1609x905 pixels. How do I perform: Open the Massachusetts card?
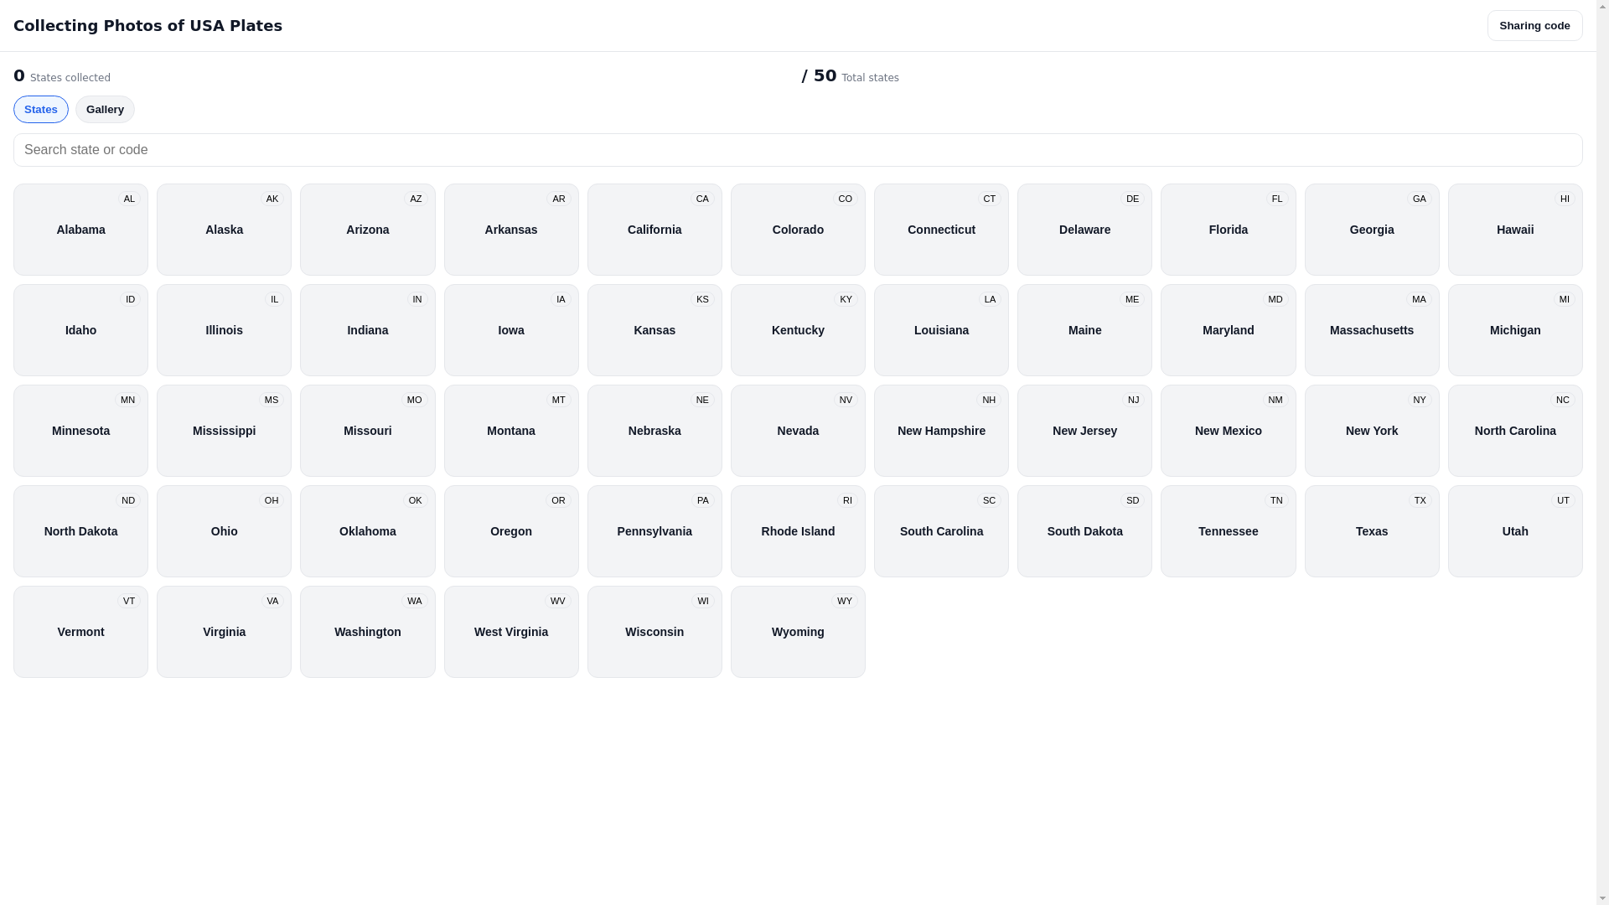coord(1372,330)
